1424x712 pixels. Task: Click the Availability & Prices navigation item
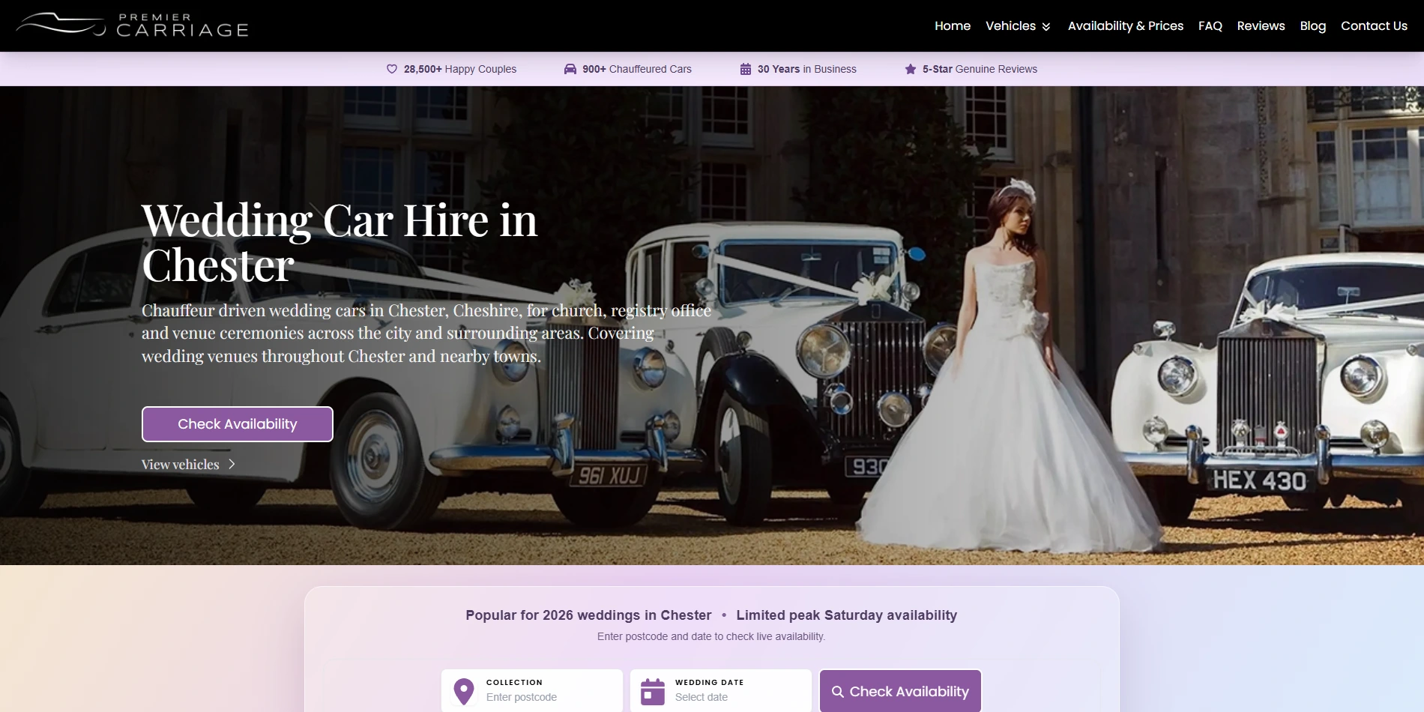tap(1126, 25)
